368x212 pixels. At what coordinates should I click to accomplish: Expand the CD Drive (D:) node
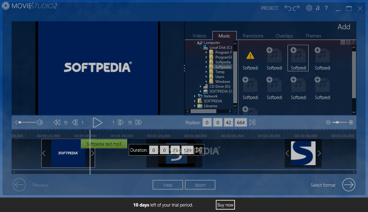(x=200, y=87)
